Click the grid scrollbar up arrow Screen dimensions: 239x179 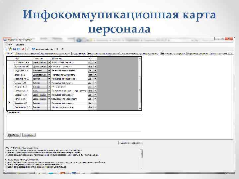pyautogui.click(x=140, y=58)
